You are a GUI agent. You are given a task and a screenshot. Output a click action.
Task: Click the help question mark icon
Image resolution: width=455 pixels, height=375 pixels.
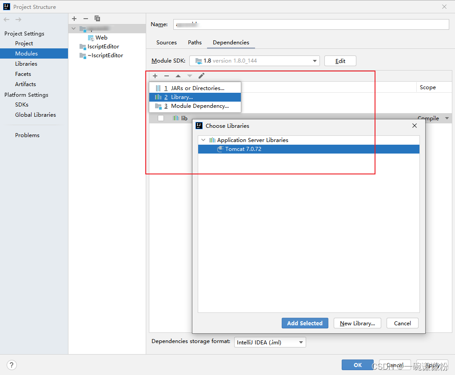(x=12, y=365)
